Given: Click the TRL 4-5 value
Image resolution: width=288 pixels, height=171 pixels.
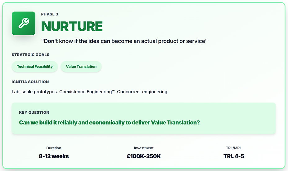Looking at the screenshot, I should [x=234, y=156].
